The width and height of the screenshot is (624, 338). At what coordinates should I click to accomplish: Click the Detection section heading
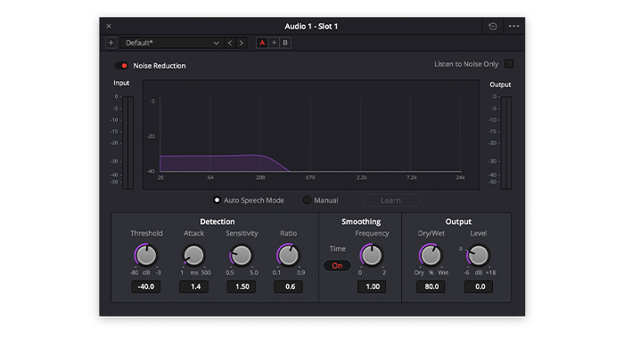[x=218, y=221]
